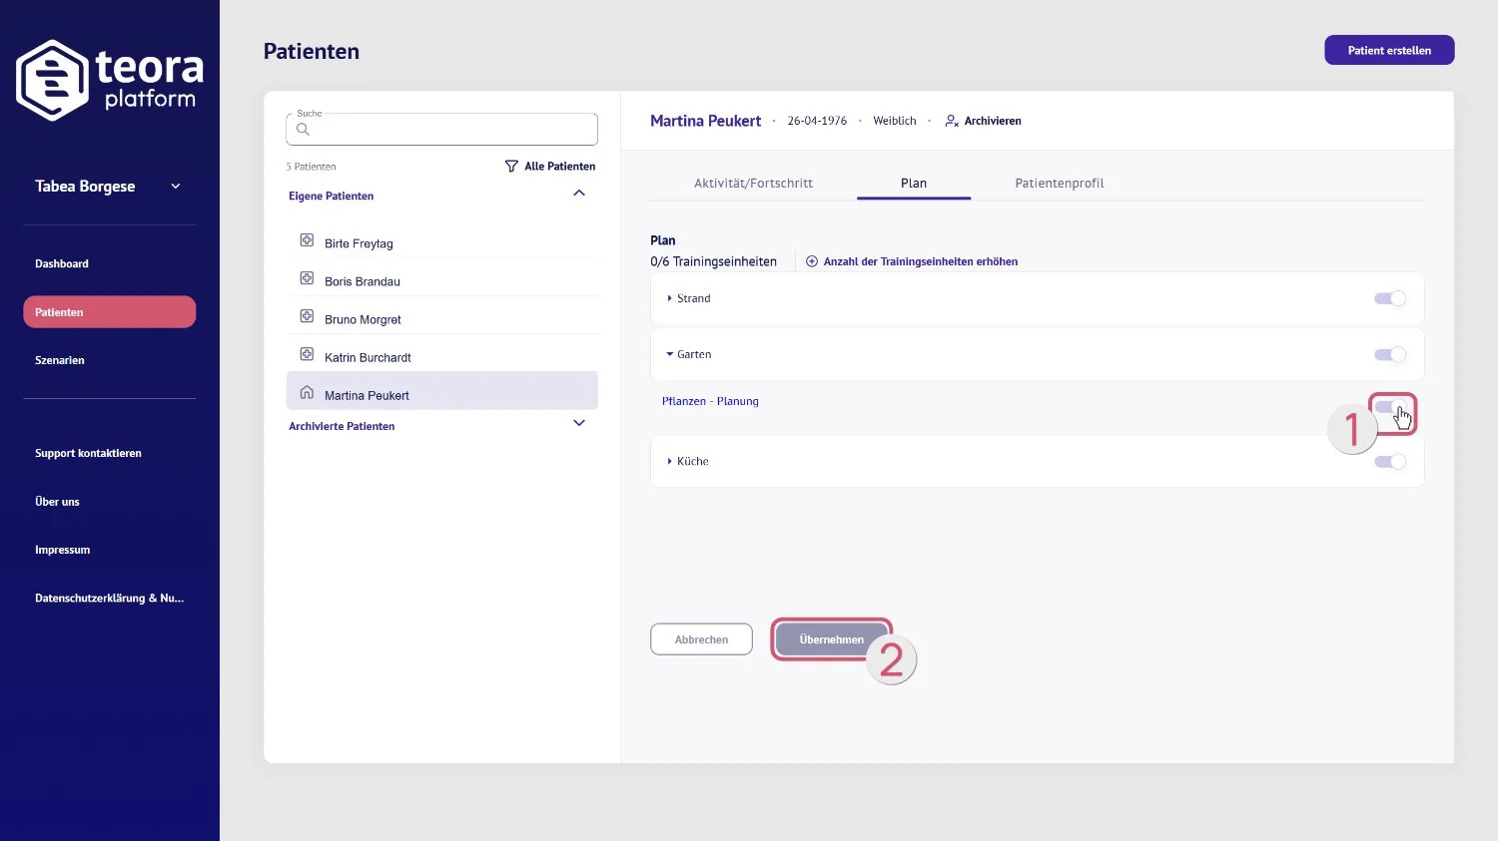This screenshot has width=1498, height=841.
Task: Click the Abbrechen button
Action: pos(701,639)
